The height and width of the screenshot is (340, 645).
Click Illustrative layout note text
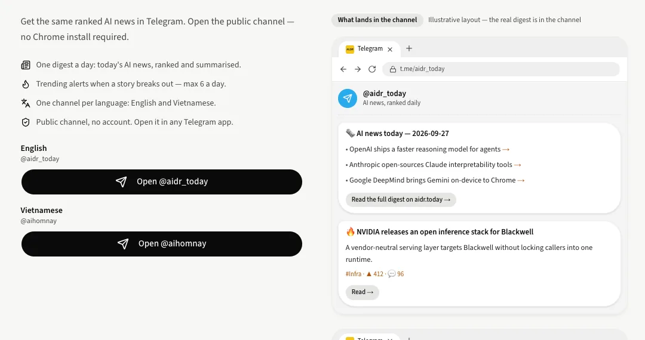click(505, 20)
